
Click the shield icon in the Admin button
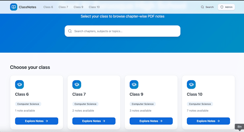click(x=222, y=7)
